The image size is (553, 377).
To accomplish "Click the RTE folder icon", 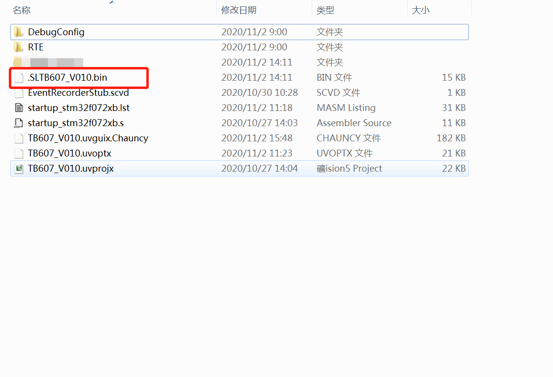I will pos(19,47).
